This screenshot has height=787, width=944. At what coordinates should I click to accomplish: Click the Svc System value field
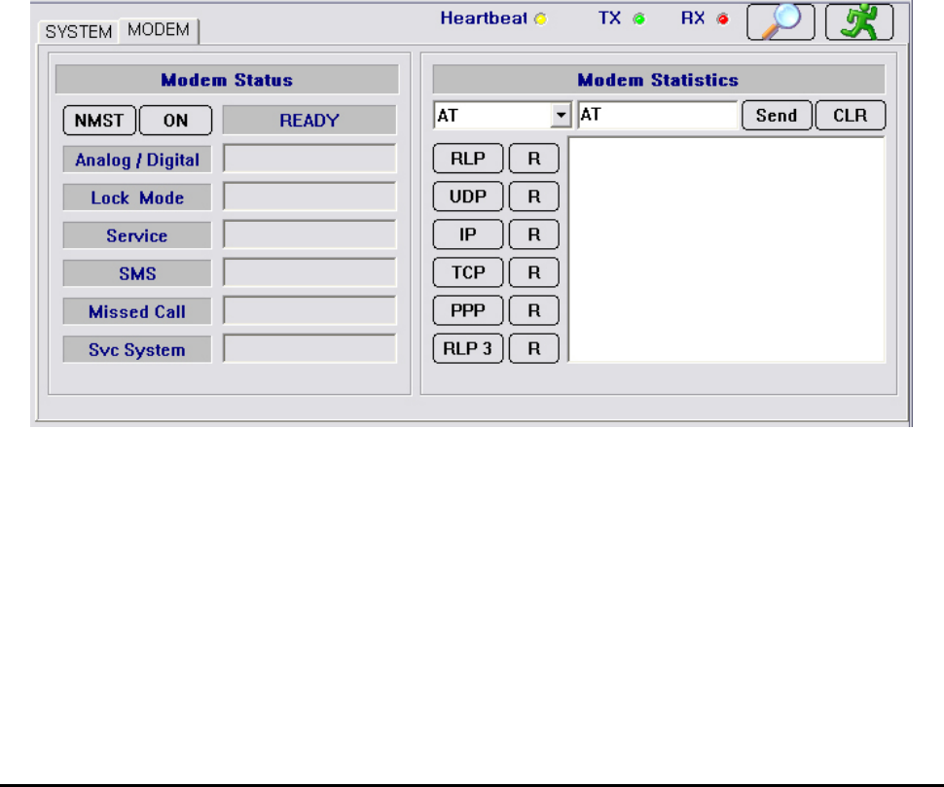309,349
